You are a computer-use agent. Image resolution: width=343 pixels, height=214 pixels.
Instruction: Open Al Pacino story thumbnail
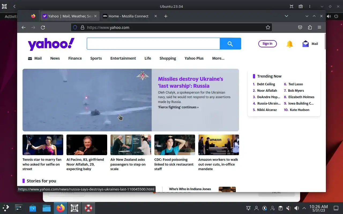[87, 145]
